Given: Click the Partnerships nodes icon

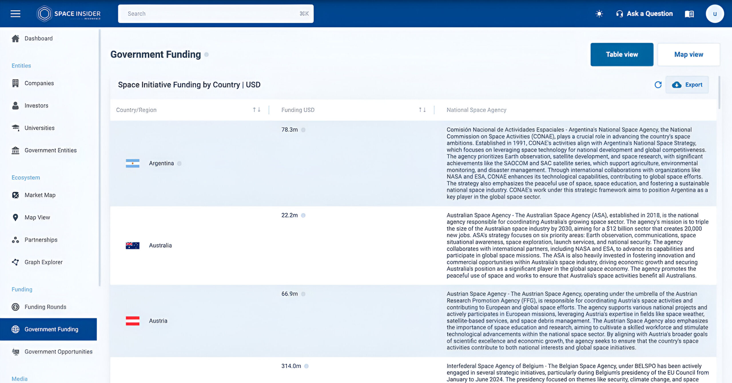Looking at the screenshot, I should 15,240.
